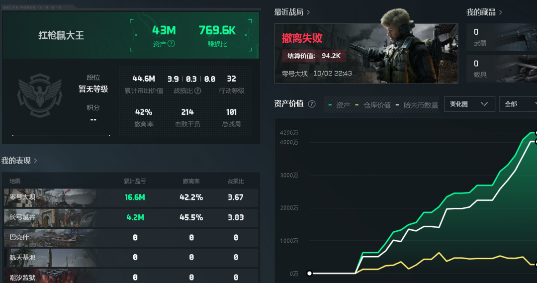537x283 pixels.
Task: Expand the 我的表现 section arrow
Action: point(35,161)
